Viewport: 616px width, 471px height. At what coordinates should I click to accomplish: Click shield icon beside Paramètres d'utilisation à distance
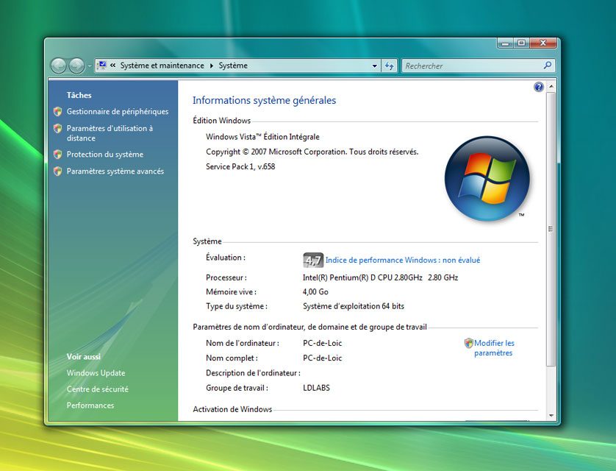coord(58,128)
